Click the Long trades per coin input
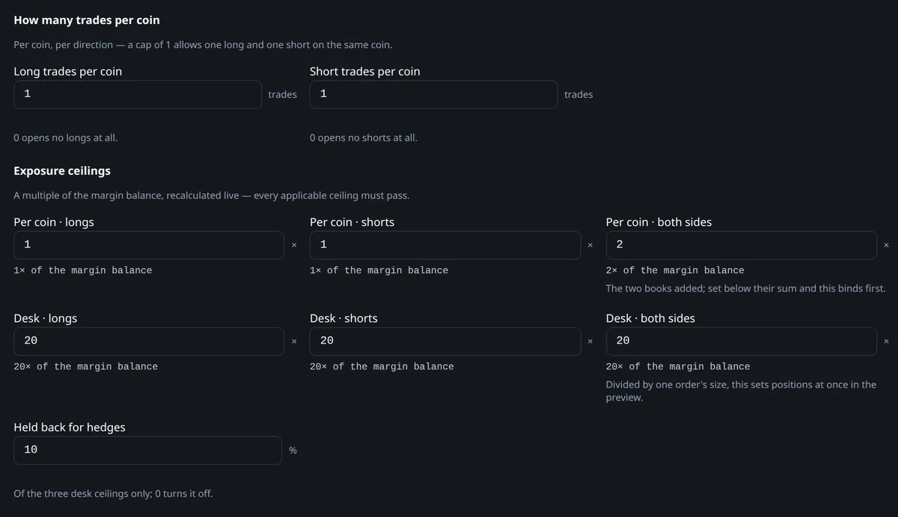Viewport: 898px width, 517px height. click(x=138, y=94)
